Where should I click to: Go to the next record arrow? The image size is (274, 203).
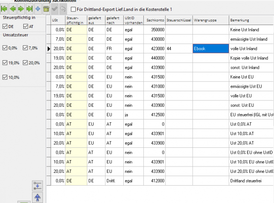point(21,9)
